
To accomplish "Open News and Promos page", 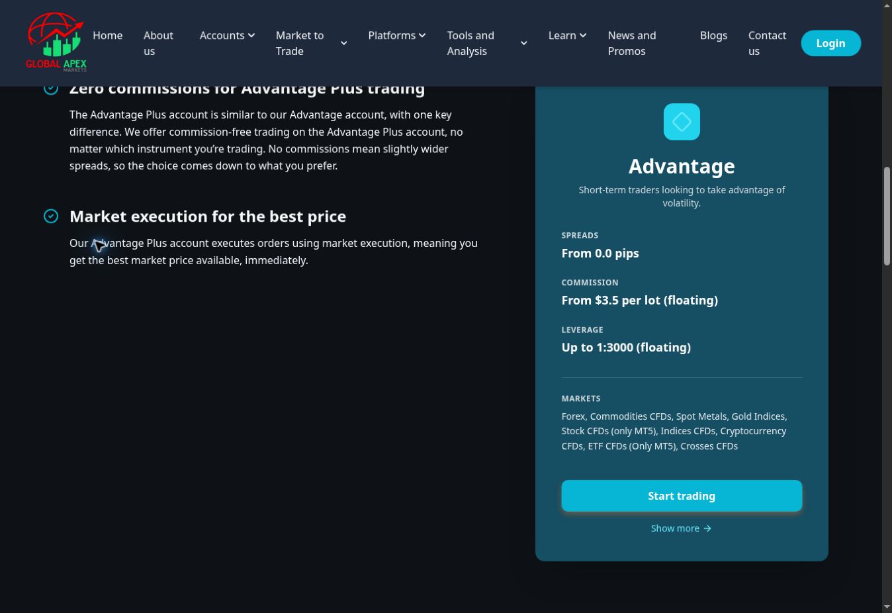I will coord(632,43).
